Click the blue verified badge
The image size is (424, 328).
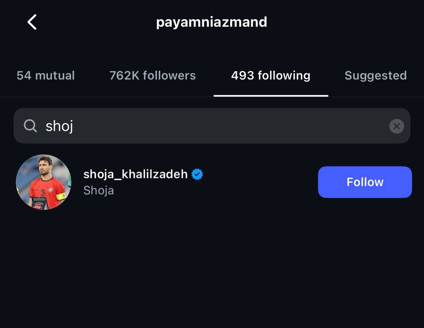point(197,174)
